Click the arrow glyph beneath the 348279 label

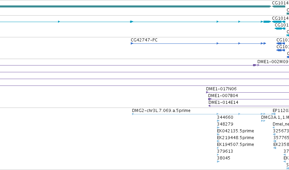[x=218, y=128]
